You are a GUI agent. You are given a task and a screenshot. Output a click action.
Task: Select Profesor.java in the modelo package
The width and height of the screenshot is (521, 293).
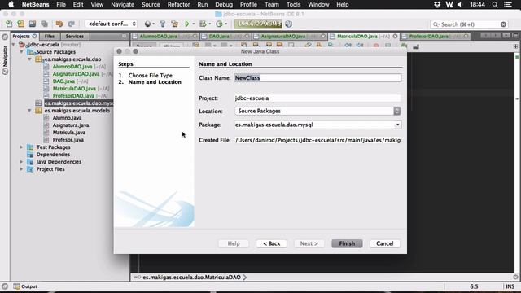pyautogui.click(x=68, y=139)
